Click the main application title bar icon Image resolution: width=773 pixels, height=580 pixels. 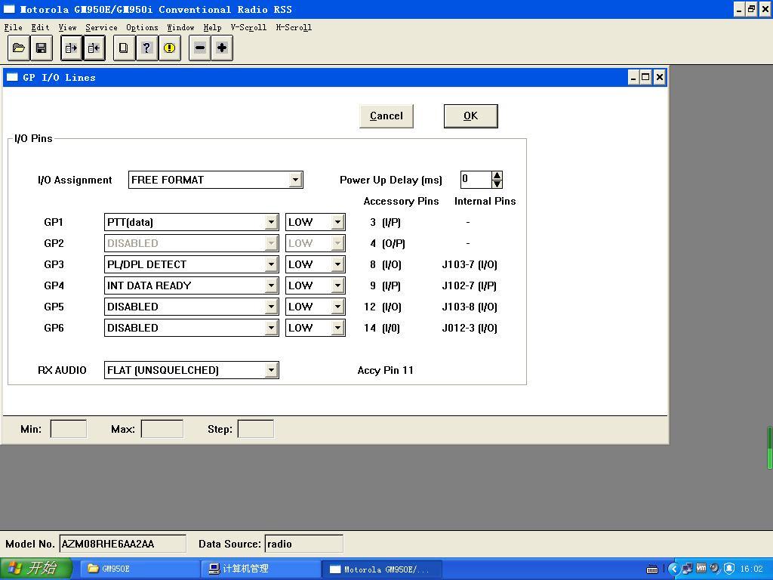pyautogui.click(x=9, y=9)
